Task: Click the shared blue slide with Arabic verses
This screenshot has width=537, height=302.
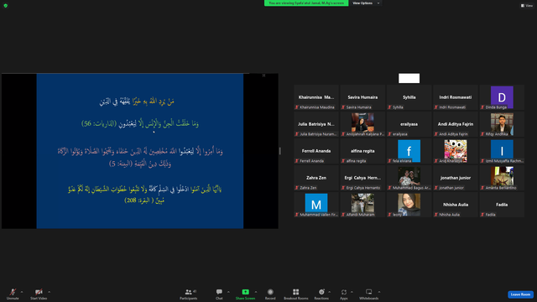Action: click(140, 151)
